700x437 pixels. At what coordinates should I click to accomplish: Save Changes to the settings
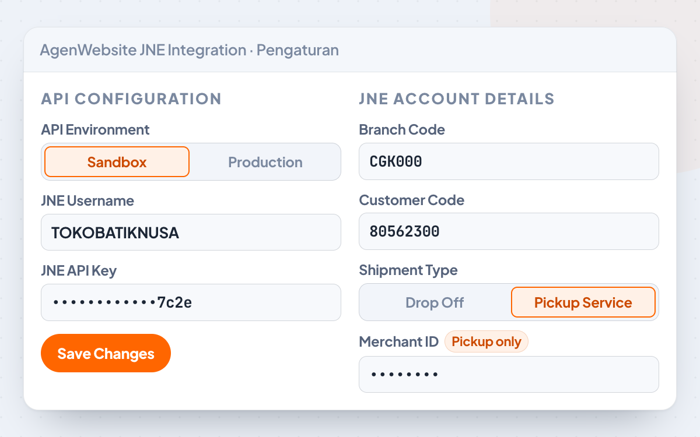[106, 353]
